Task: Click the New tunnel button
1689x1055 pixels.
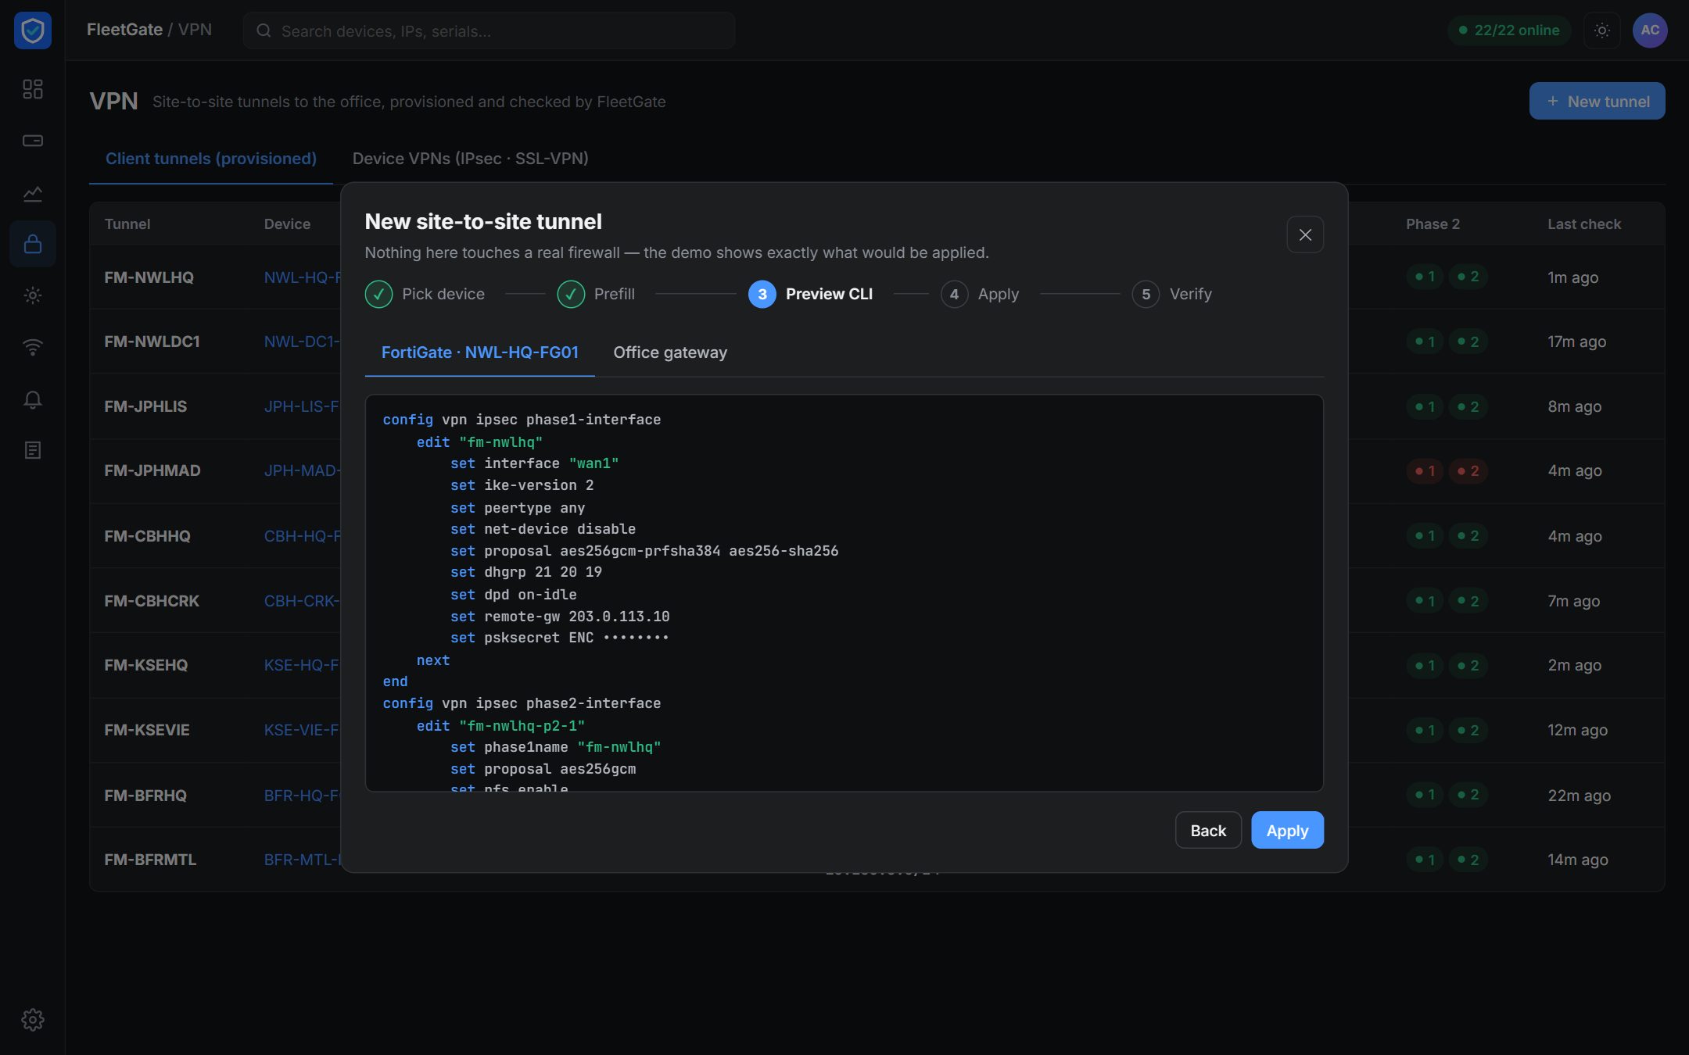Action: coord(1598,101)
